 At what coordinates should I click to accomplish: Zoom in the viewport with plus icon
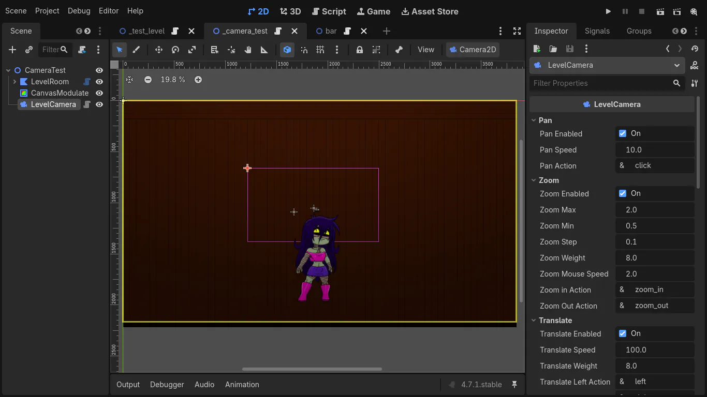198,80
